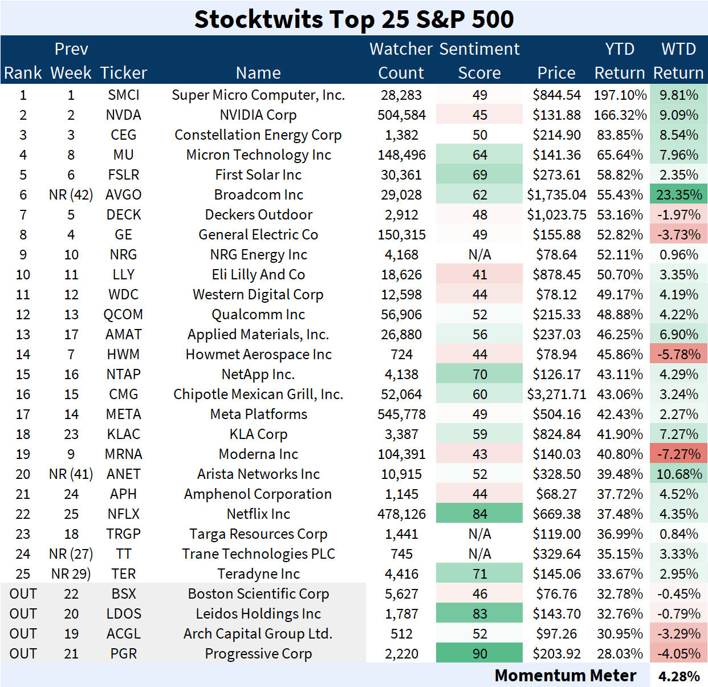The height and width of the screenshot is (687, 708).
Task: Click the 'Sentiment Score' column header
Action: pos(479,60)
